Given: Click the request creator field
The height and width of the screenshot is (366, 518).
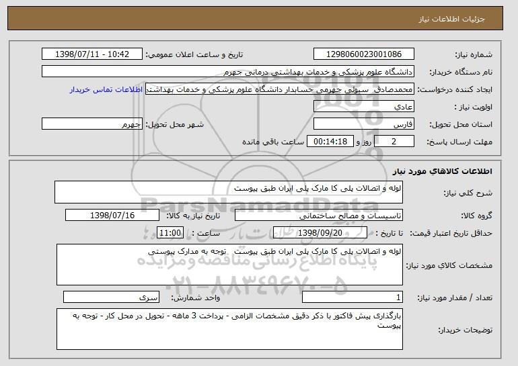Looking at the screenshot, I should coord(280,89).
